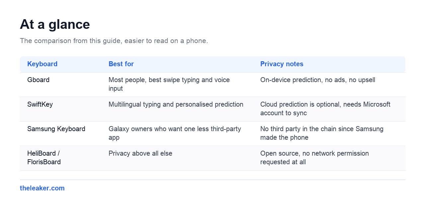
Task: Click the On-device prediction privacy note
Action: coord(318,80)
